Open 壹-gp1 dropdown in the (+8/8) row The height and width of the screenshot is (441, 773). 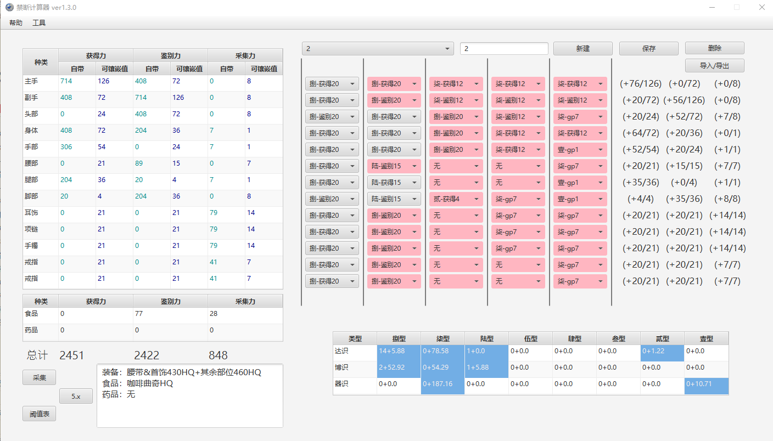580,199
